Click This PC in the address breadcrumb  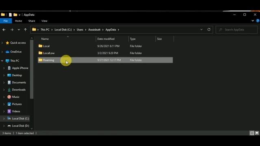point(45,30)
